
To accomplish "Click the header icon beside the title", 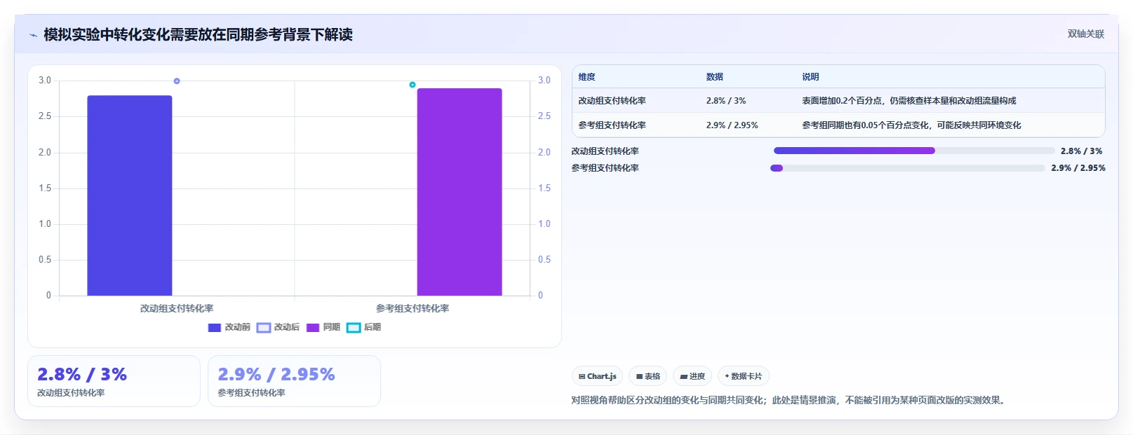I will pyautogui.click(x=33, y=35).
